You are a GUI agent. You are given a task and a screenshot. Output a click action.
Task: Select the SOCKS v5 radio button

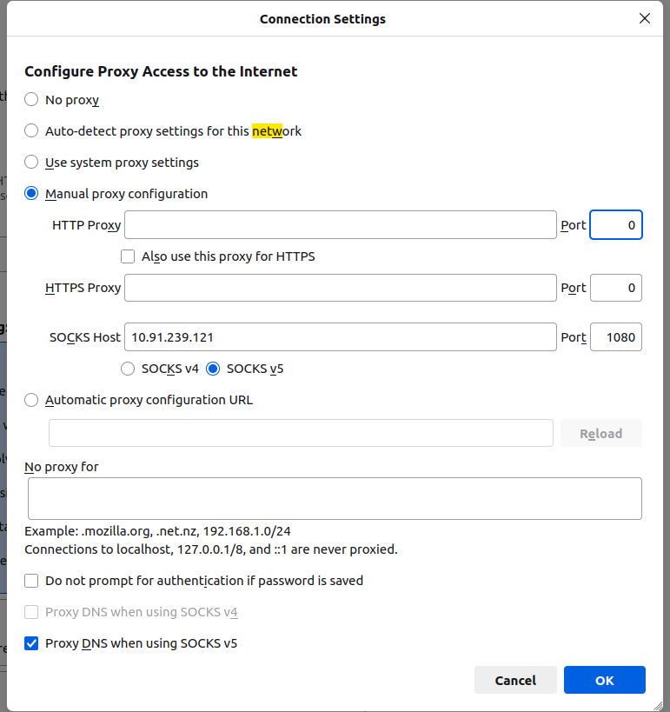[214, 369]
